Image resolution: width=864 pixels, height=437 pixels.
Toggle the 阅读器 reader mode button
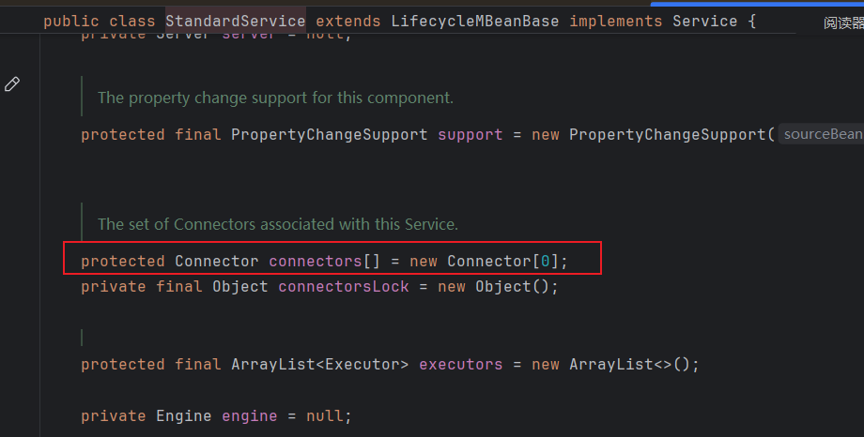[842, 23]
